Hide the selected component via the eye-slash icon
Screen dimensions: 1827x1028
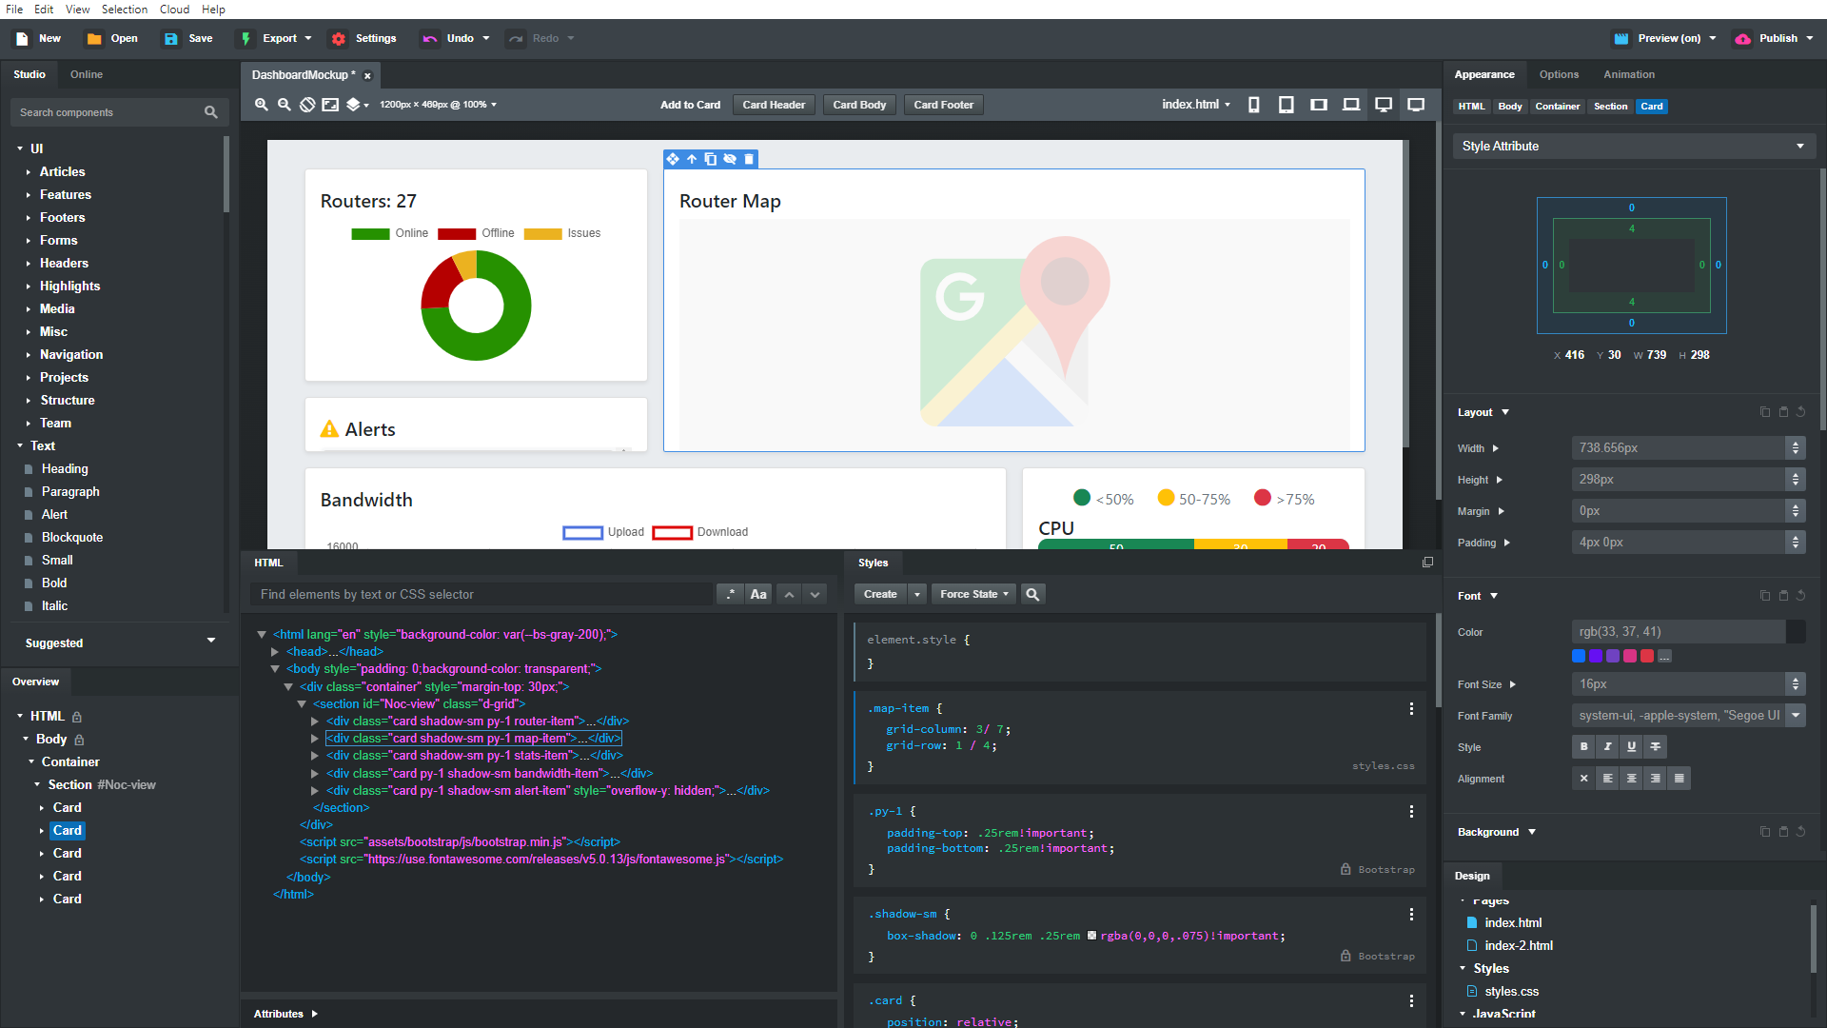coord(730,159)
